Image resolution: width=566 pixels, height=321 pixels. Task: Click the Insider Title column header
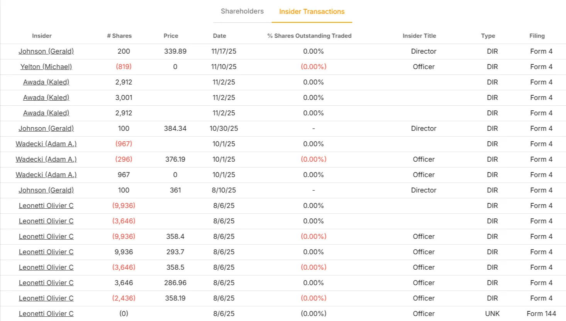419,36
